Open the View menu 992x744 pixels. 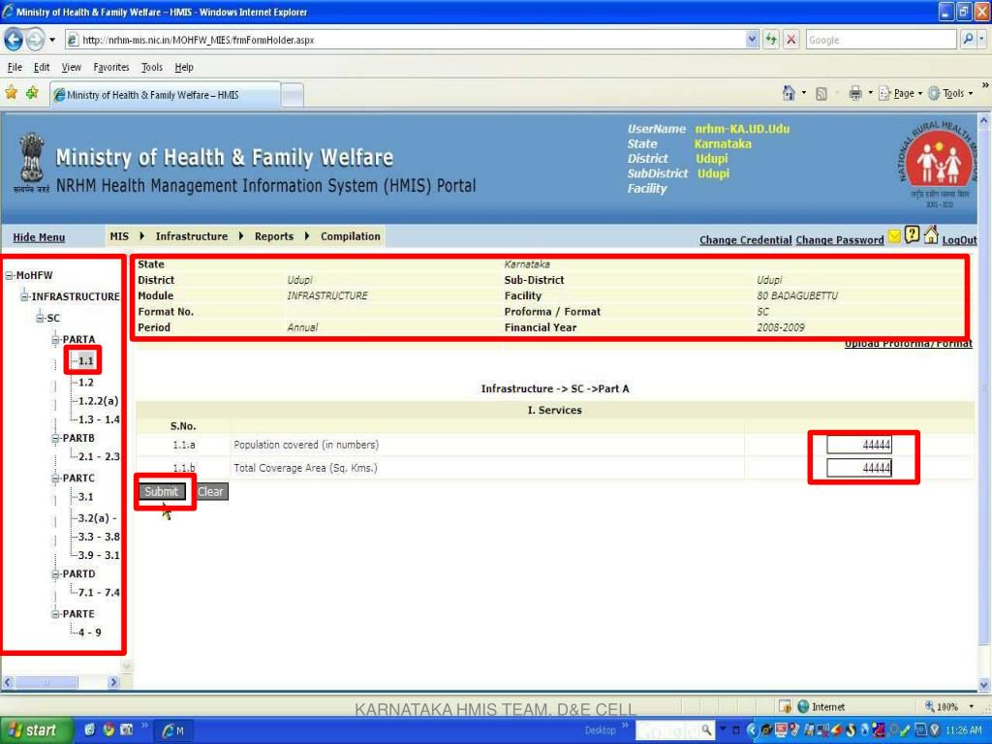(72, 67)
